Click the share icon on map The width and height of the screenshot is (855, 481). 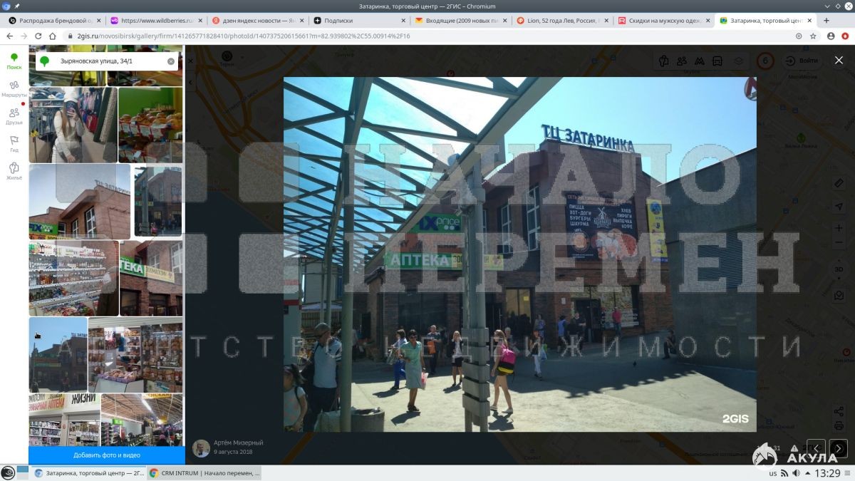coord(839,411)
